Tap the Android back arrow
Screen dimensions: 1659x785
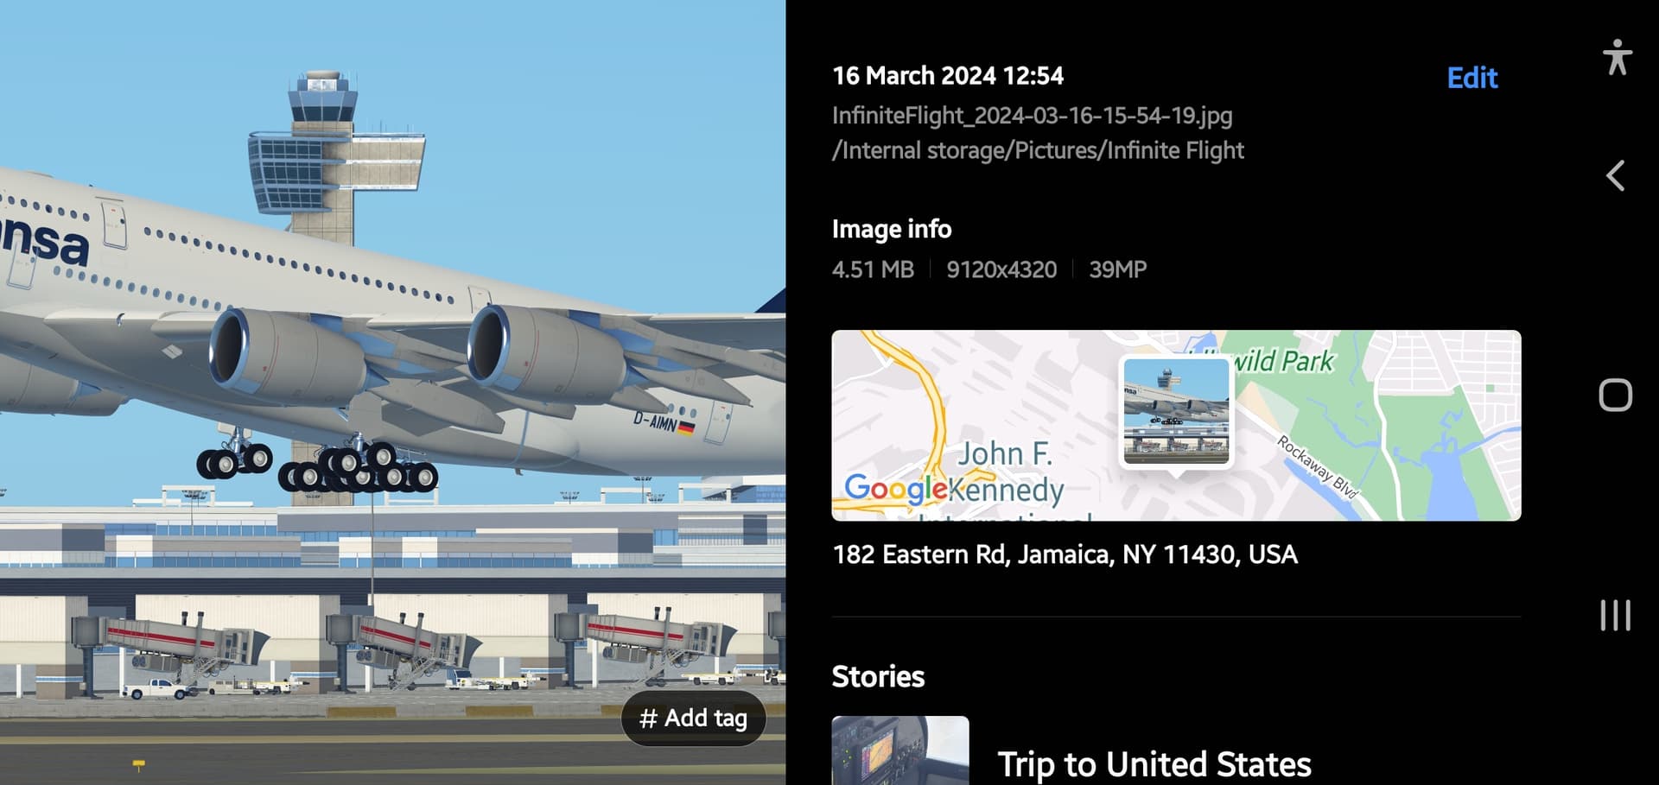point(1615,175)
